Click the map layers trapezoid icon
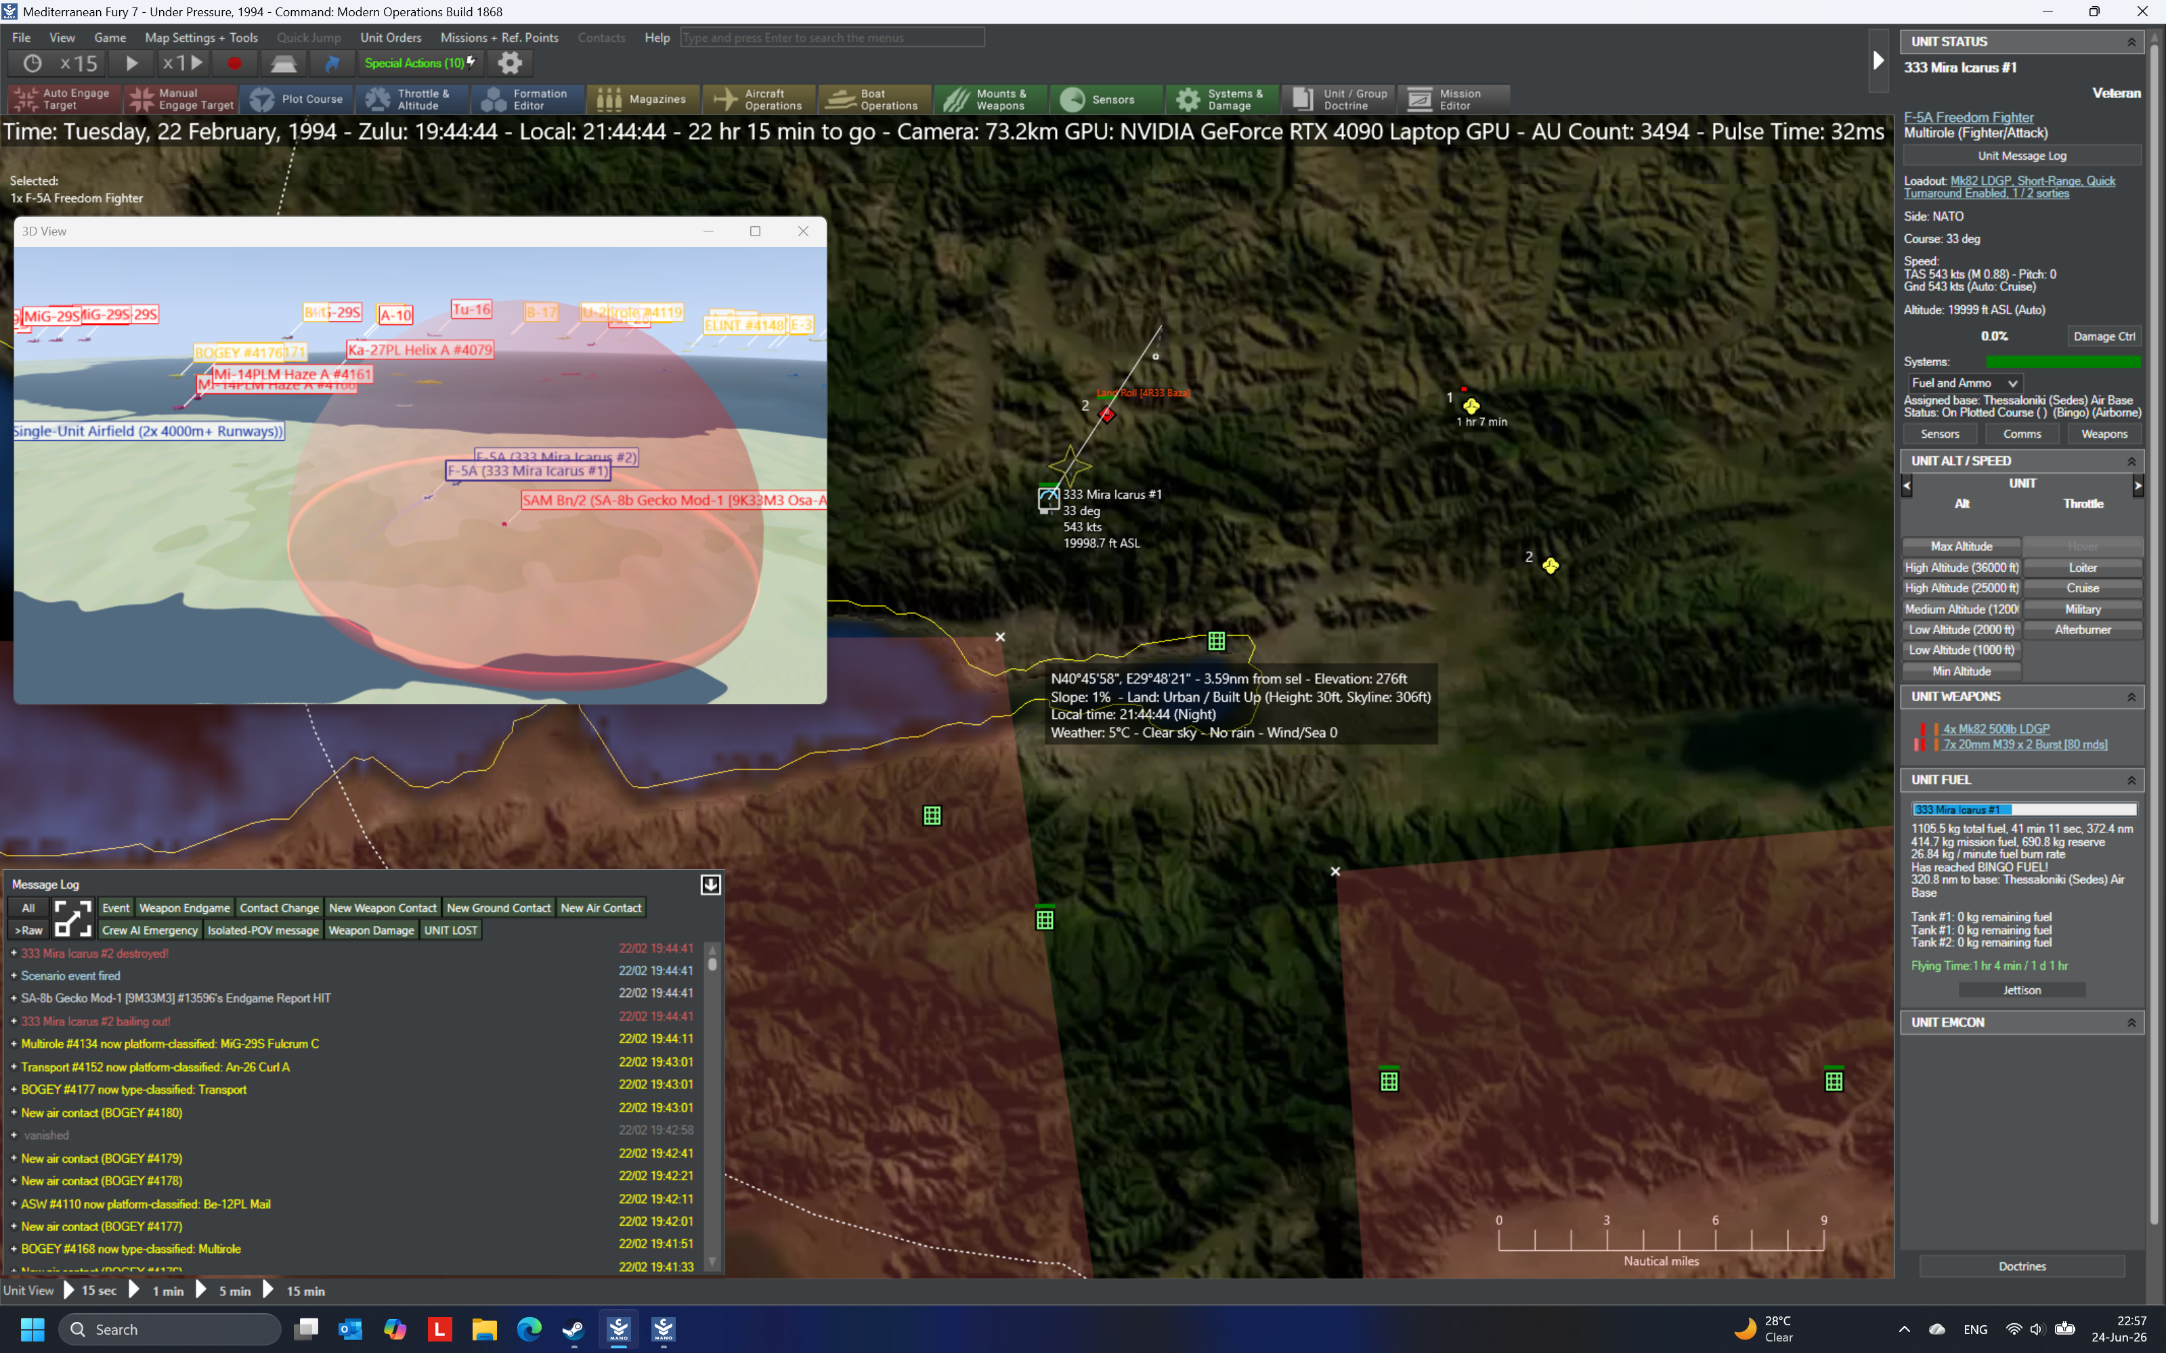The width and height of the screenshot is (2166, 1353). [x=284, y=64]
